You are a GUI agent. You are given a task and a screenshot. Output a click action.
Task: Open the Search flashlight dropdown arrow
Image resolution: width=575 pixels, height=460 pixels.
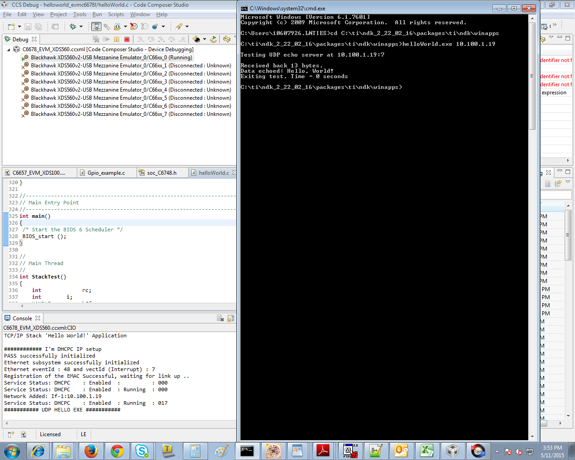click(x=187, y=27)
